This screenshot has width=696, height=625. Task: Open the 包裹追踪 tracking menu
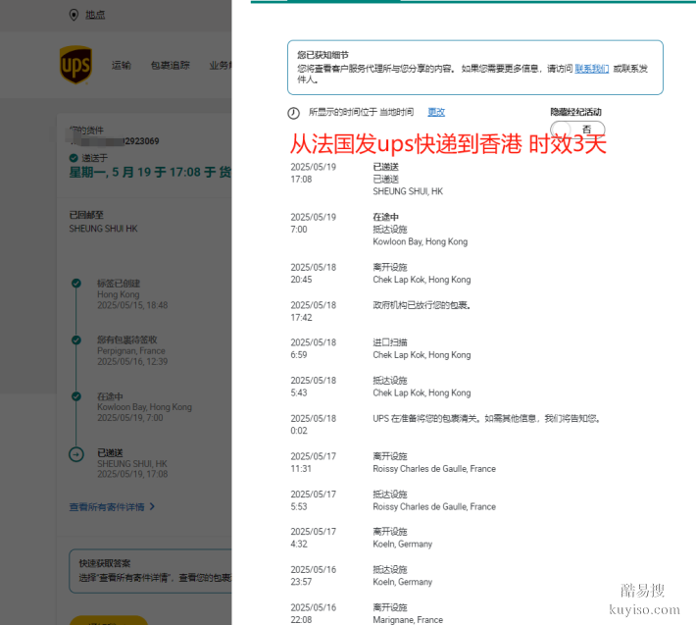[x=170, y=66]
